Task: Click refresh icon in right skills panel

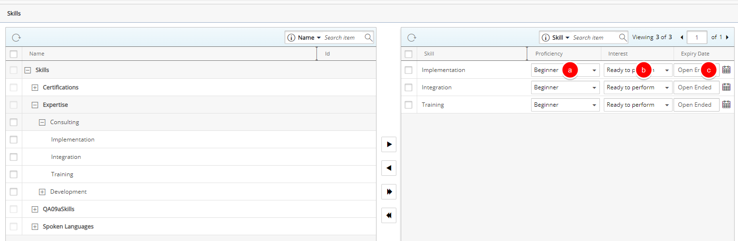Action: click(x=412, y=38)
